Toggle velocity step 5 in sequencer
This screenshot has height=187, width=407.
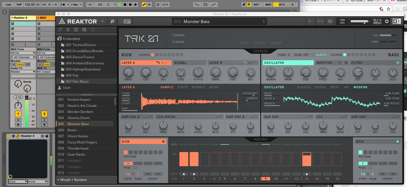point(225,159)
